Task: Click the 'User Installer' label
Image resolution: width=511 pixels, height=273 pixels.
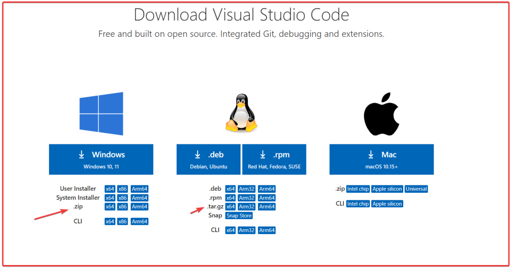Action: click(78, 189)
